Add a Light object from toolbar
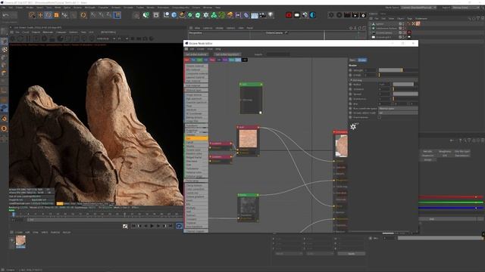485x272 pixels. point(271,15)
